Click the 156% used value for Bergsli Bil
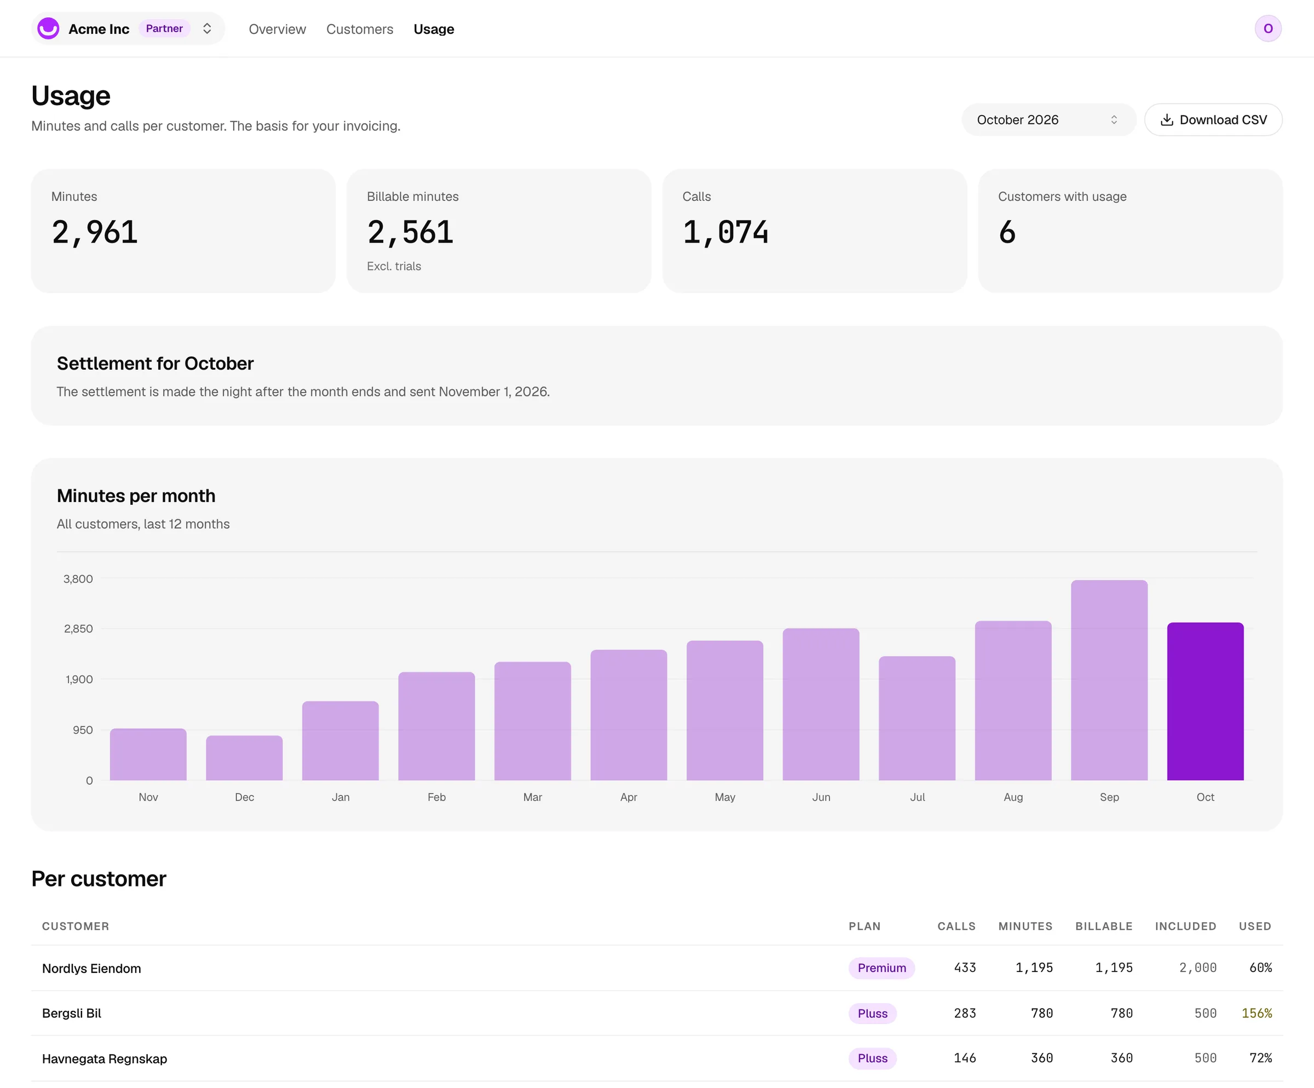Image resolution: width=1314 pixels, height=1088 pixels. click(x=1257, y=1013)
